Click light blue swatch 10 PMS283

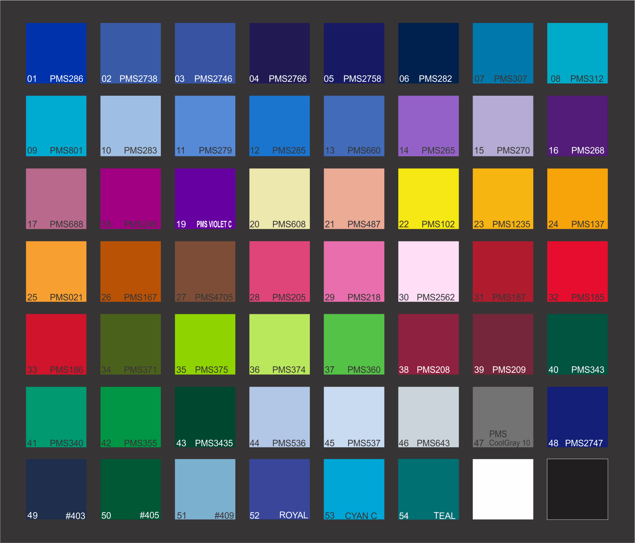click(131, 126)
